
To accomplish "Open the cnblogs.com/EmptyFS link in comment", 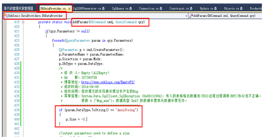I will click(x=108, y=82).
